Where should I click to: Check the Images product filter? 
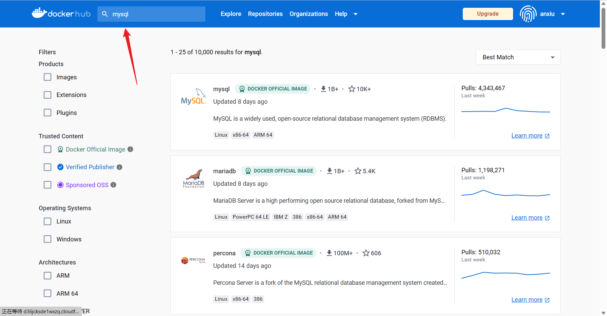48,77
